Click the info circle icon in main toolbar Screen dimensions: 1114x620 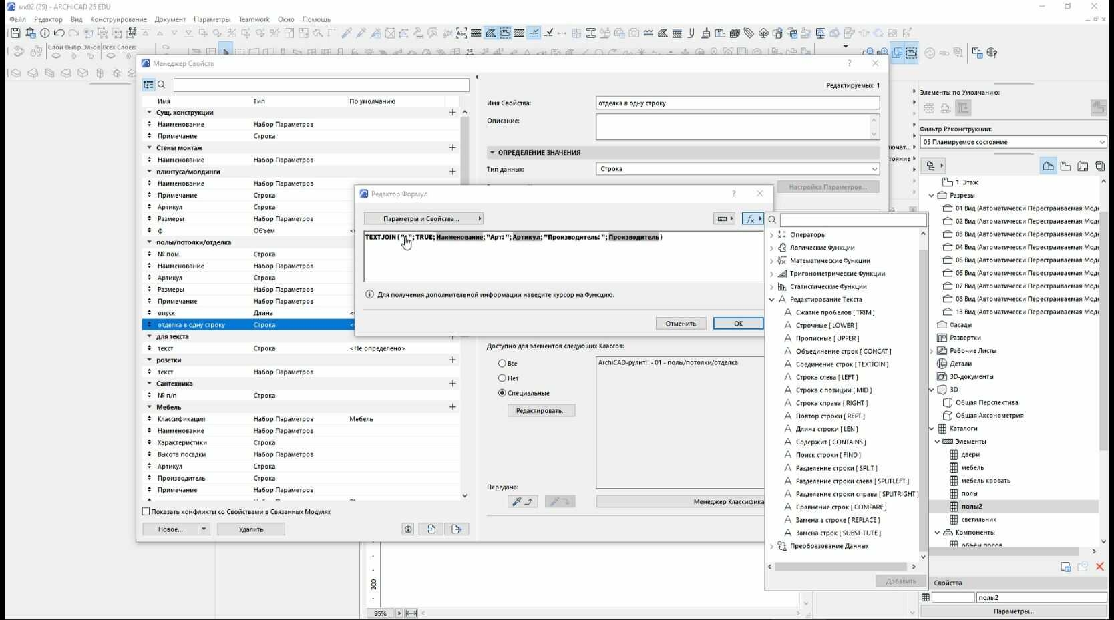[45, 33]
